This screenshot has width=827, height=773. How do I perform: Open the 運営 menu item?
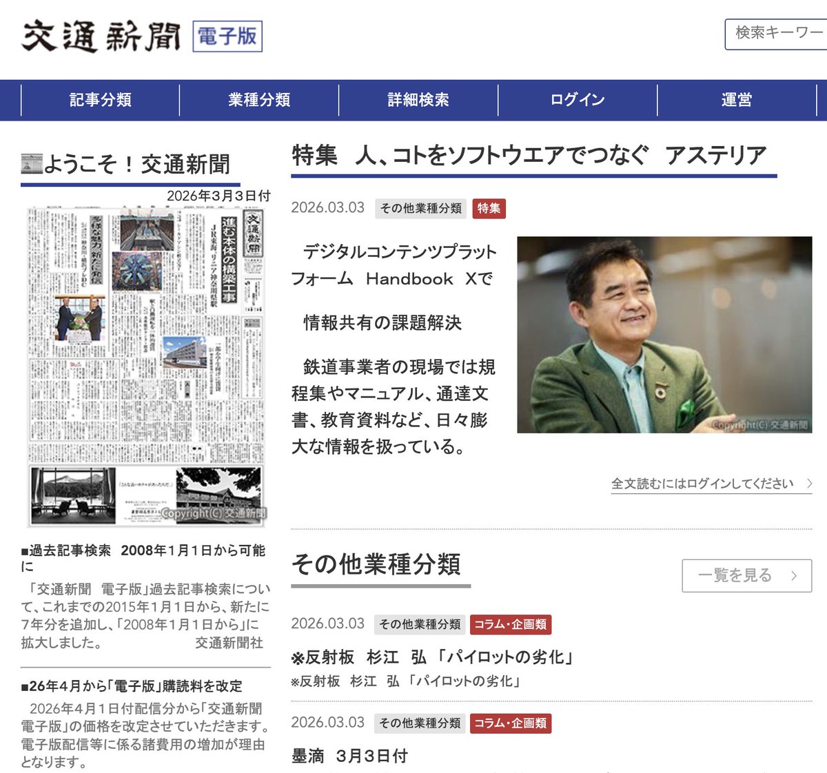tap(737, 100)
